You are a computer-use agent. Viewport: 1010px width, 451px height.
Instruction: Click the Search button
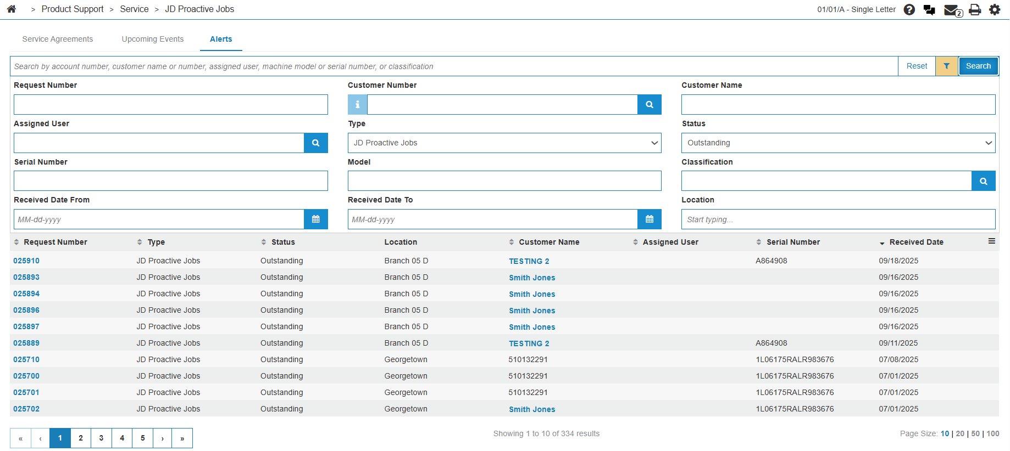click(x=978, y=66)
